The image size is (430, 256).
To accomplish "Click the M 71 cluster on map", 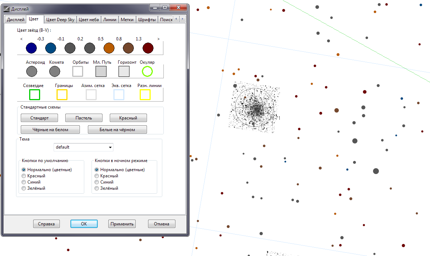I will (255, 109).
